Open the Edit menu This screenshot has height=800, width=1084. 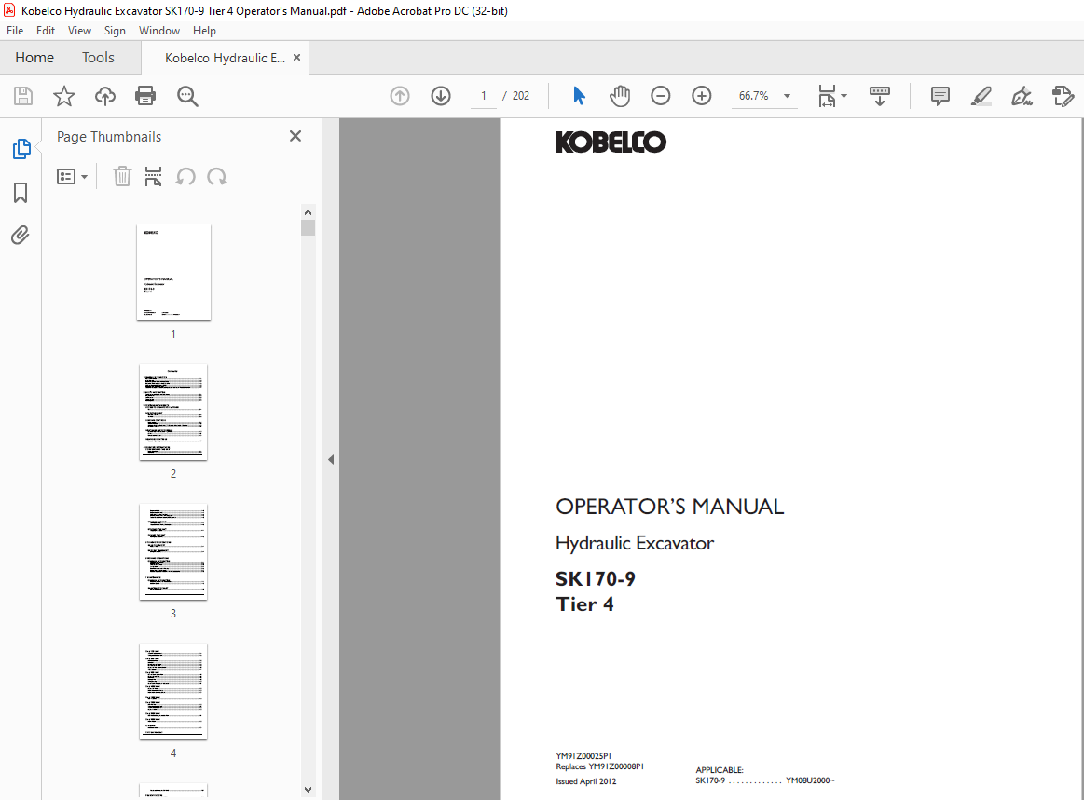(46, 31)
